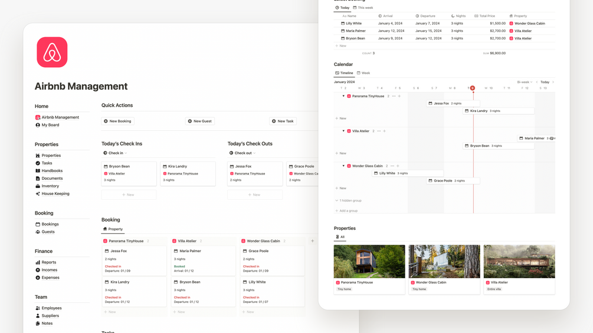Open Airbnb Management sidebar link
593x333 pixels.
pyautogui.click(x=57, y=117)
